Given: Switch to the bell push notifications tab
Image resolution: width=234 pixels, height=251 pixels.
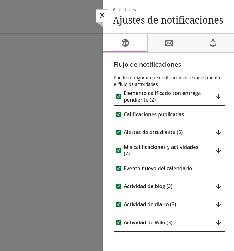Looking at the screenshot, I should [x=213, y=43].
